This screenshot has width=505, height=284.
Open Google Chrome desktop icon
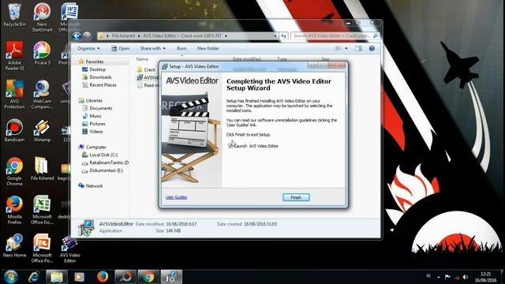[14, 171]
